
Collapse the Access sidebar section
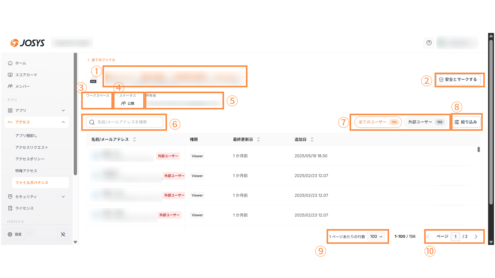click(63, 122)
